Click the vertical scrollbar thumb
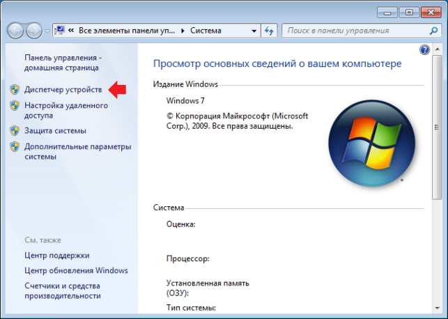 (437, 127)
